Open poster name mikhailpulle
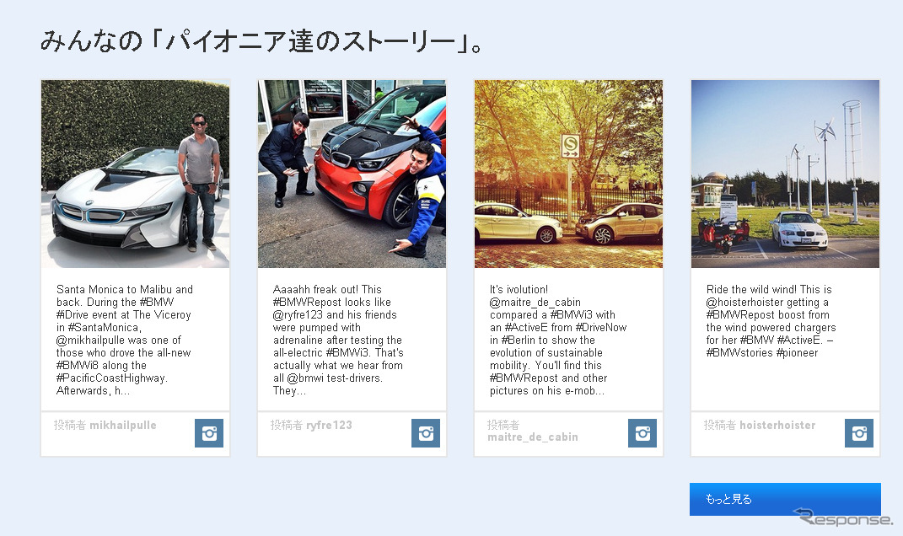The image size is (903, 536). tap(122, 426)
